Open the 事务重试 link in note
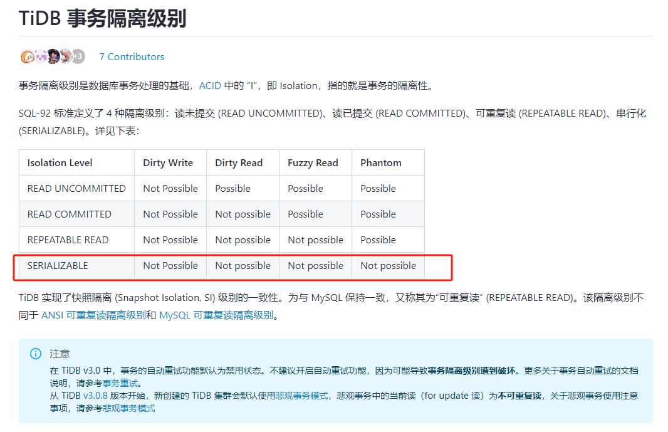The width and height of the screenshot is (668, 432). tap(120, 383)
